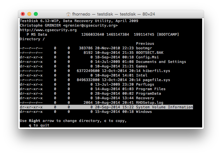Click the grenier@cgsecurity.org email address
The width and height of the screenshot is (222, 155).
pos(90,25)
